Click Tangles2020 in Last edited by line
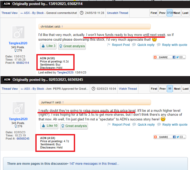Viewport: 190px width, 170px height. tap(65, 72)
